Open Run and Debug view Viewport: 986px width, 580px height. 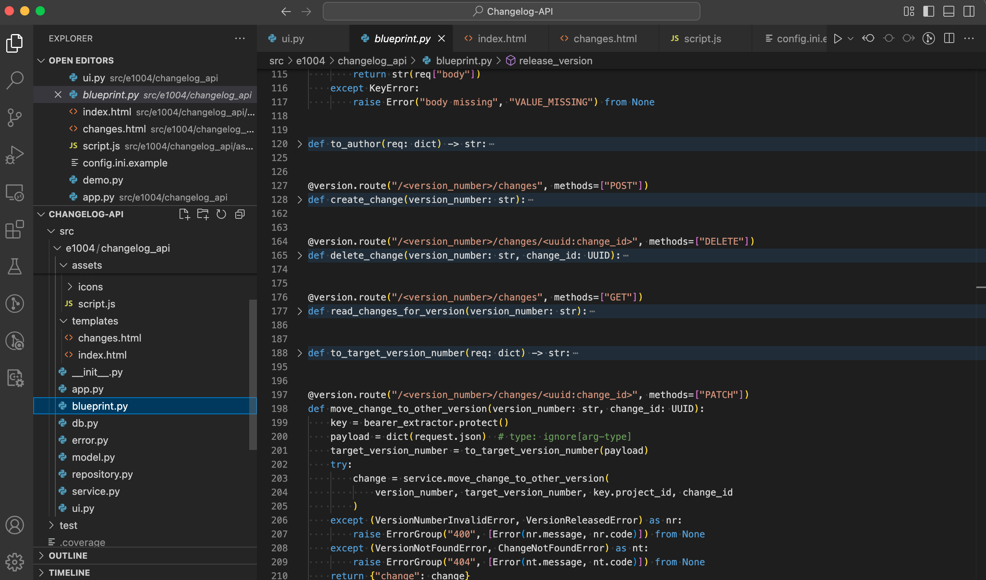(15, 154)
